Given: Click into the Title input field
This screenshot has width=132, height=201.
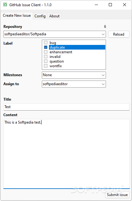Looking at the screenshot, I should (67, 107).
